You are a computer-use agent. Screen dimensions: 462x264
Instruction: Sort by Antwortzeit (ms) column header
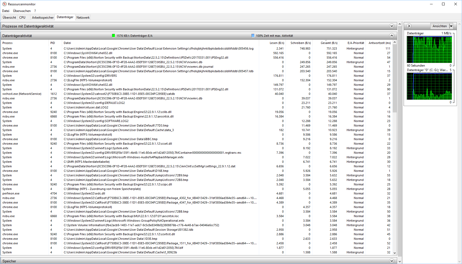pyautogui.click(x=379, y=43)
